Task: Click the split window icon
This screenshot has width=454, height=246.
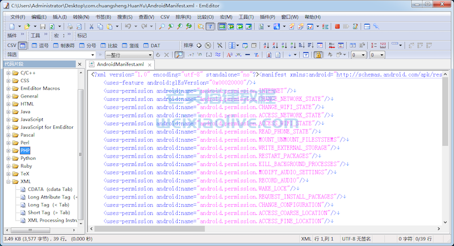Action: point(367,27)
